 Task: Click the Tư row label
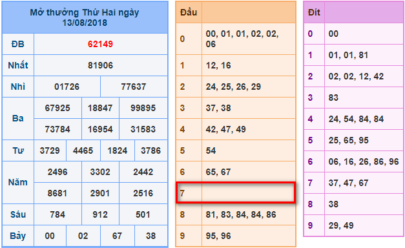click(18, 150)
